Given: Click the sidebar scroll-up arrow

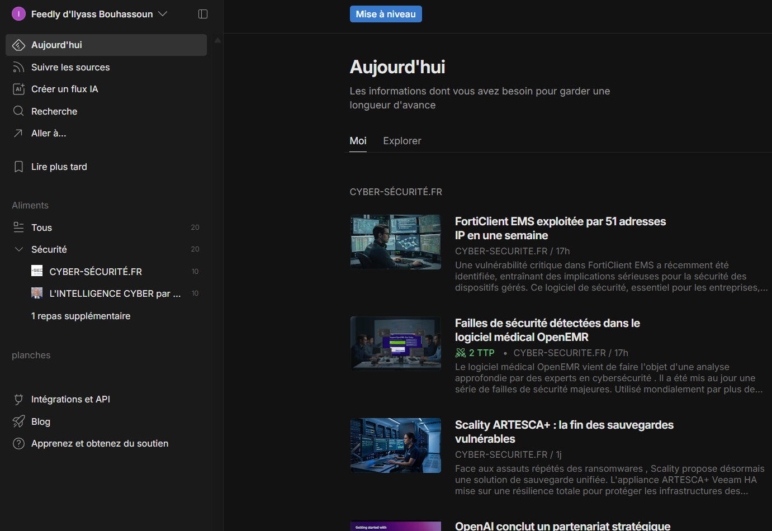Looking at the screenshot, I should click(x=217, y=40).
